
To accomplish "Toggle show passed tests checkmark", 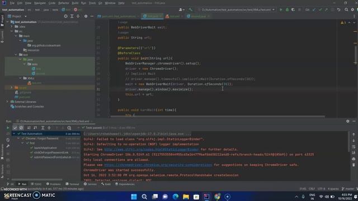I will (15, 128).
